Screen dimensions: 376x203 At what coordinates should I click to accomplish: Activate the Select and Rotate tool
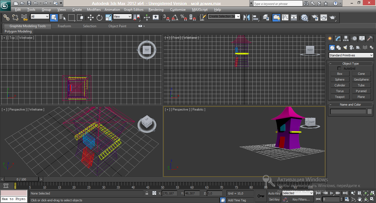[99, 18]
